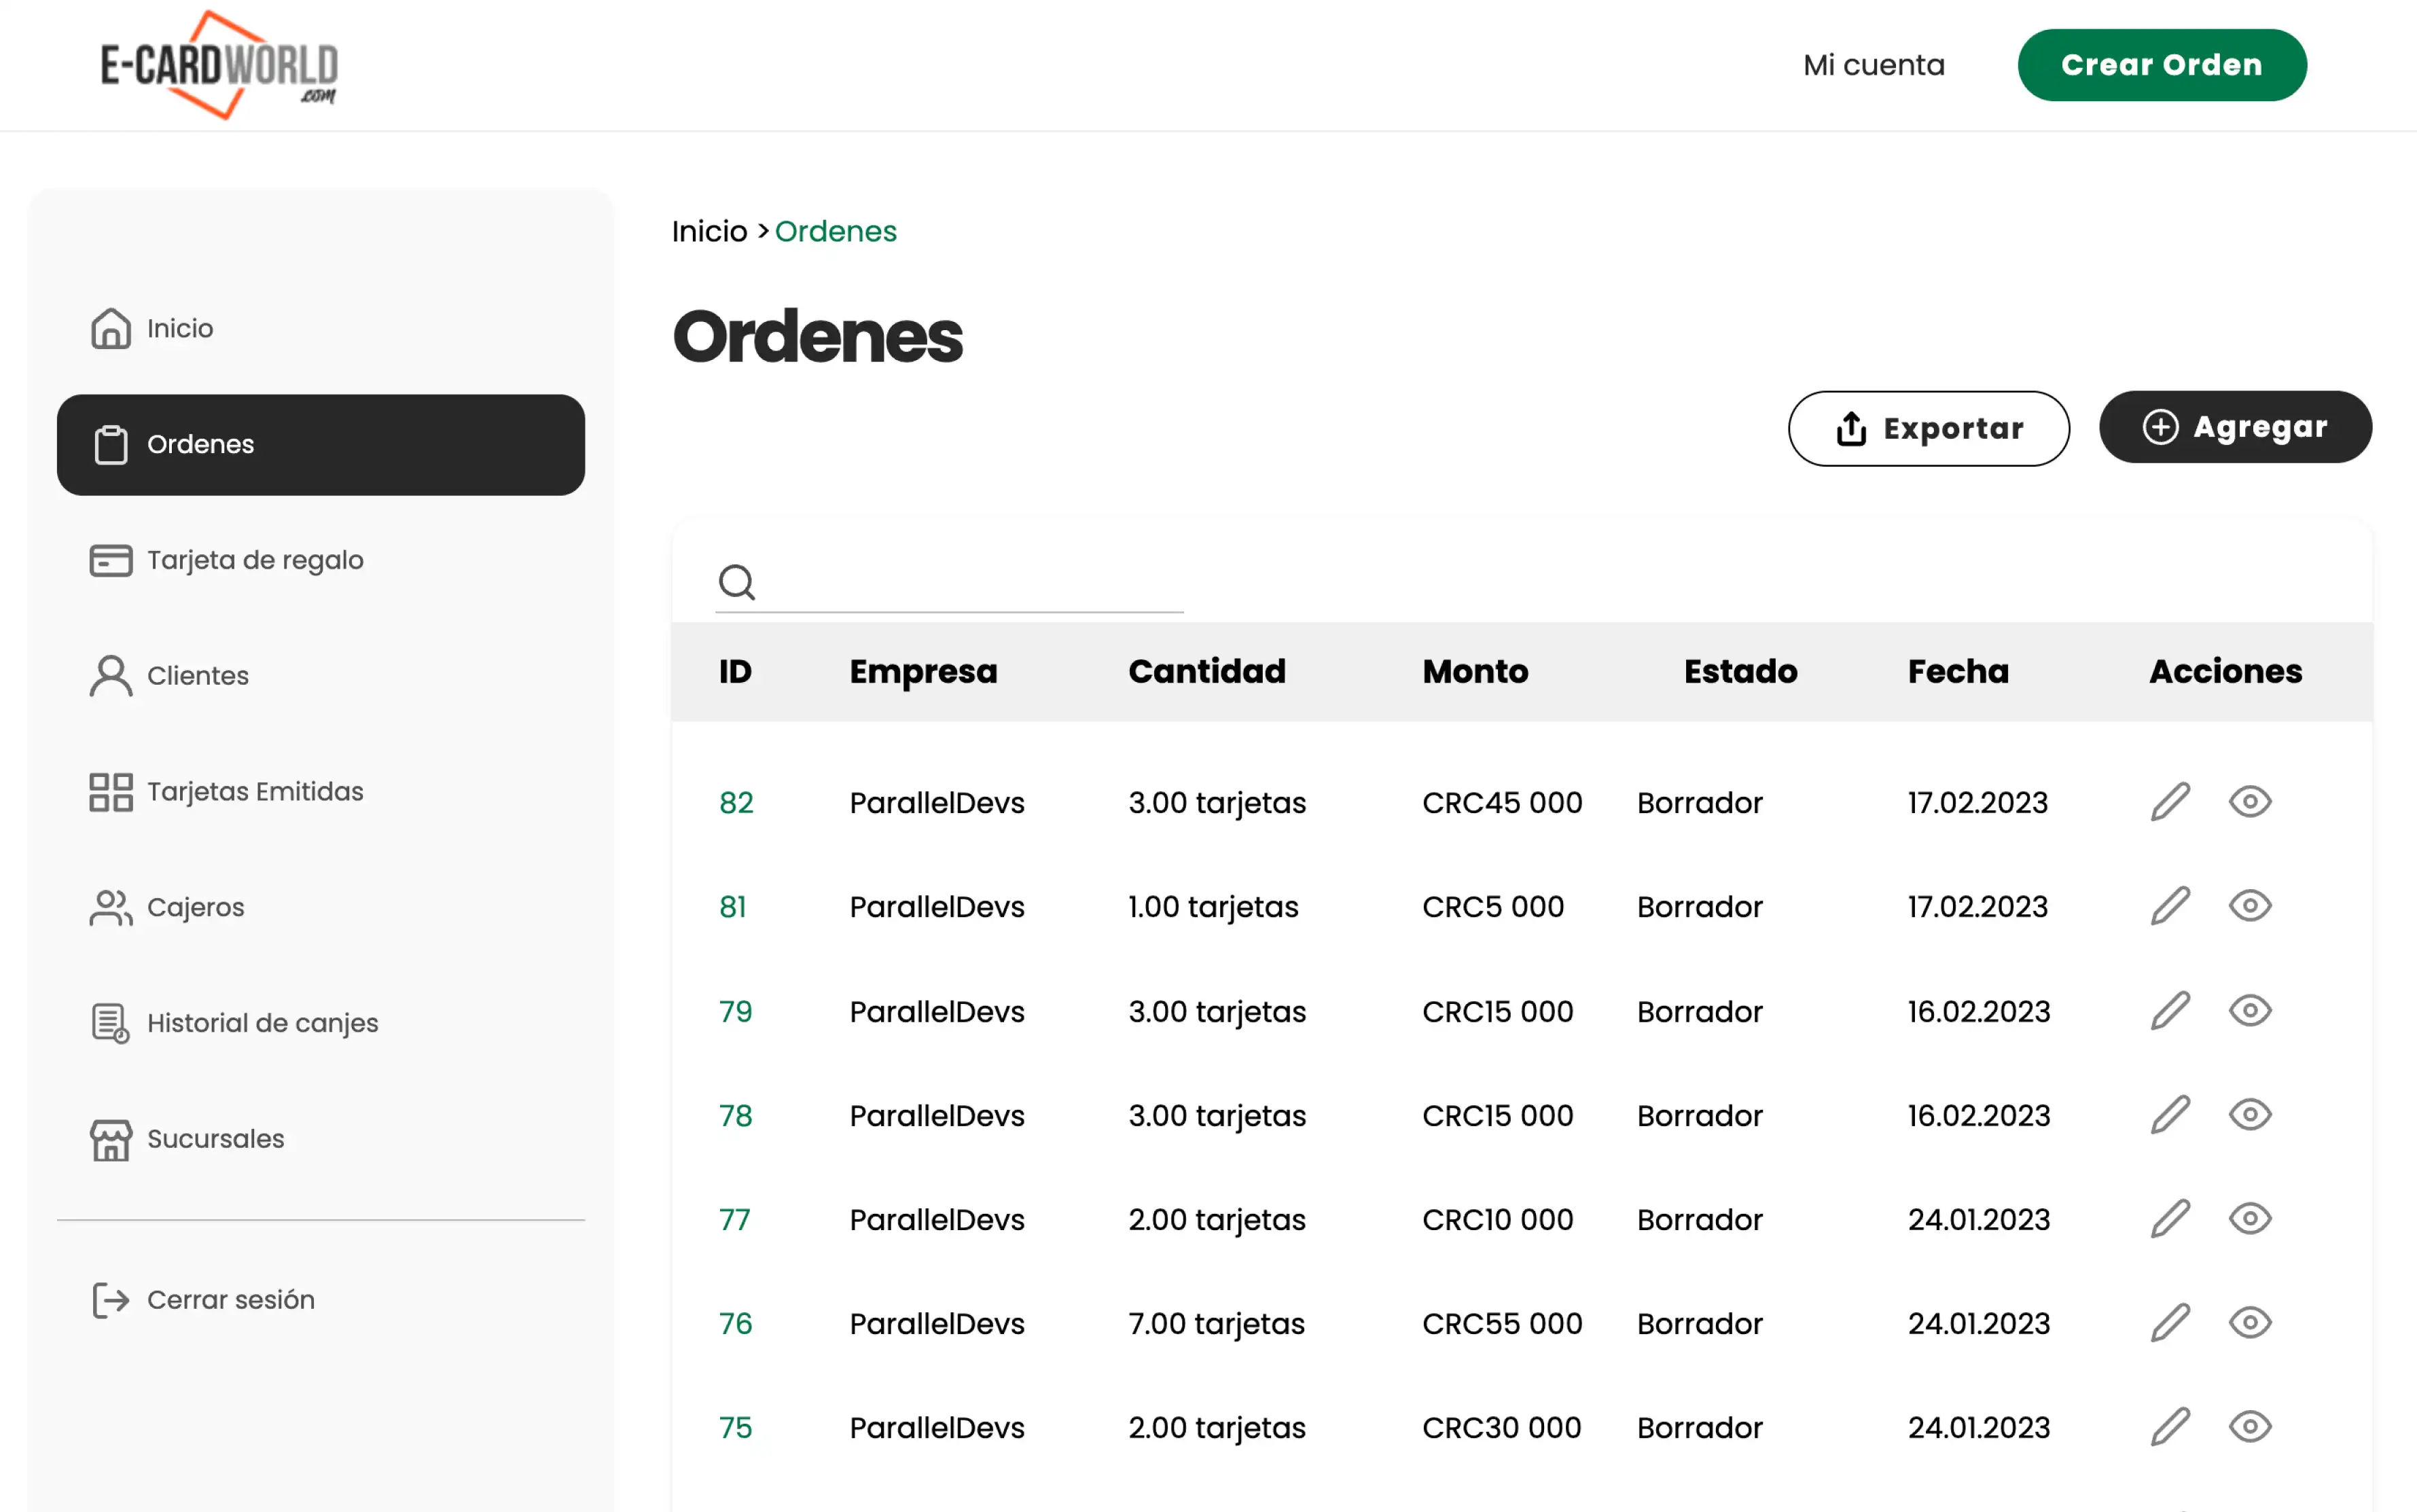Open Tarjetas Emitidas
The image size is (2417, 1512).
coord(255,791)
